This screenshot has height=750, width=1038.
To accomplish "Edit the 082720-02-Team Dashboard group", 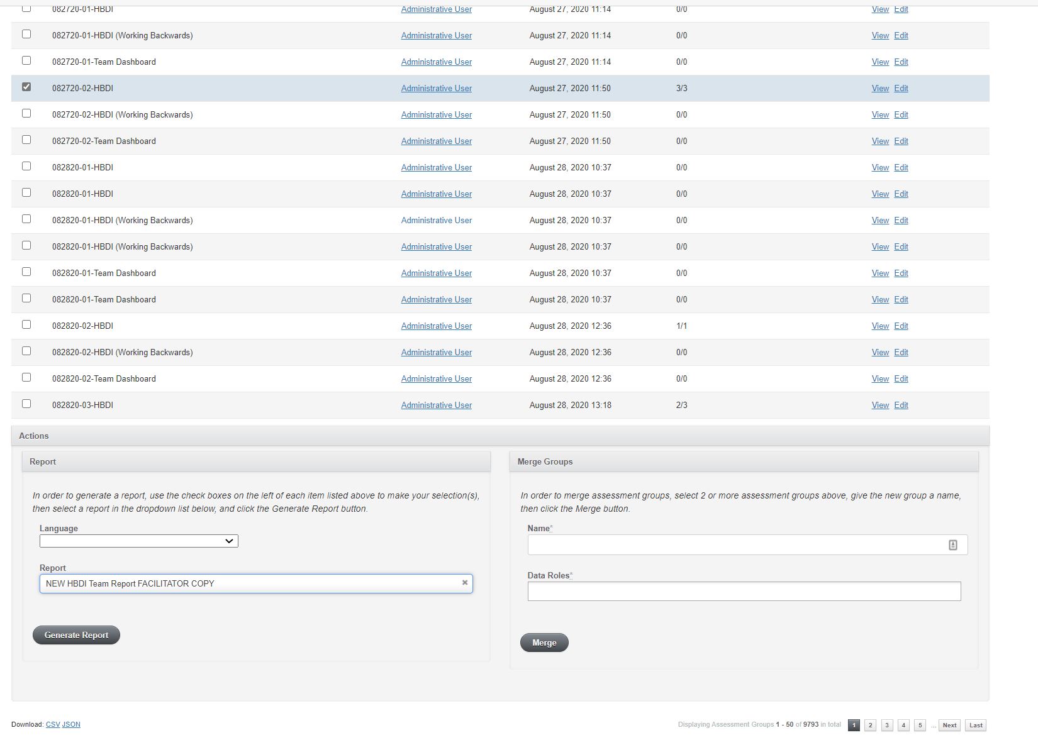I will (x=900, y=141).
